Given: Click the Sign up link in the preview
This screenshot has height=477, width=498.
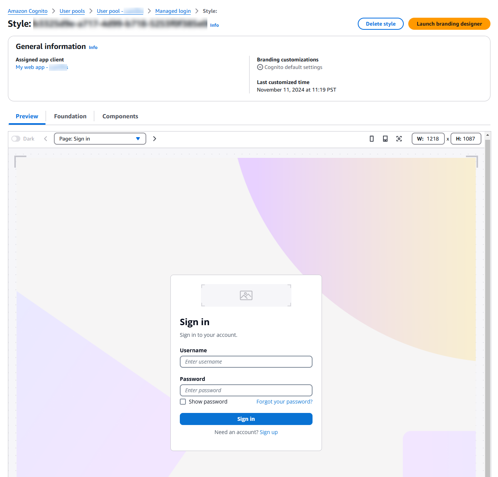Looking at the screenshot, I should tap(268, 432).
